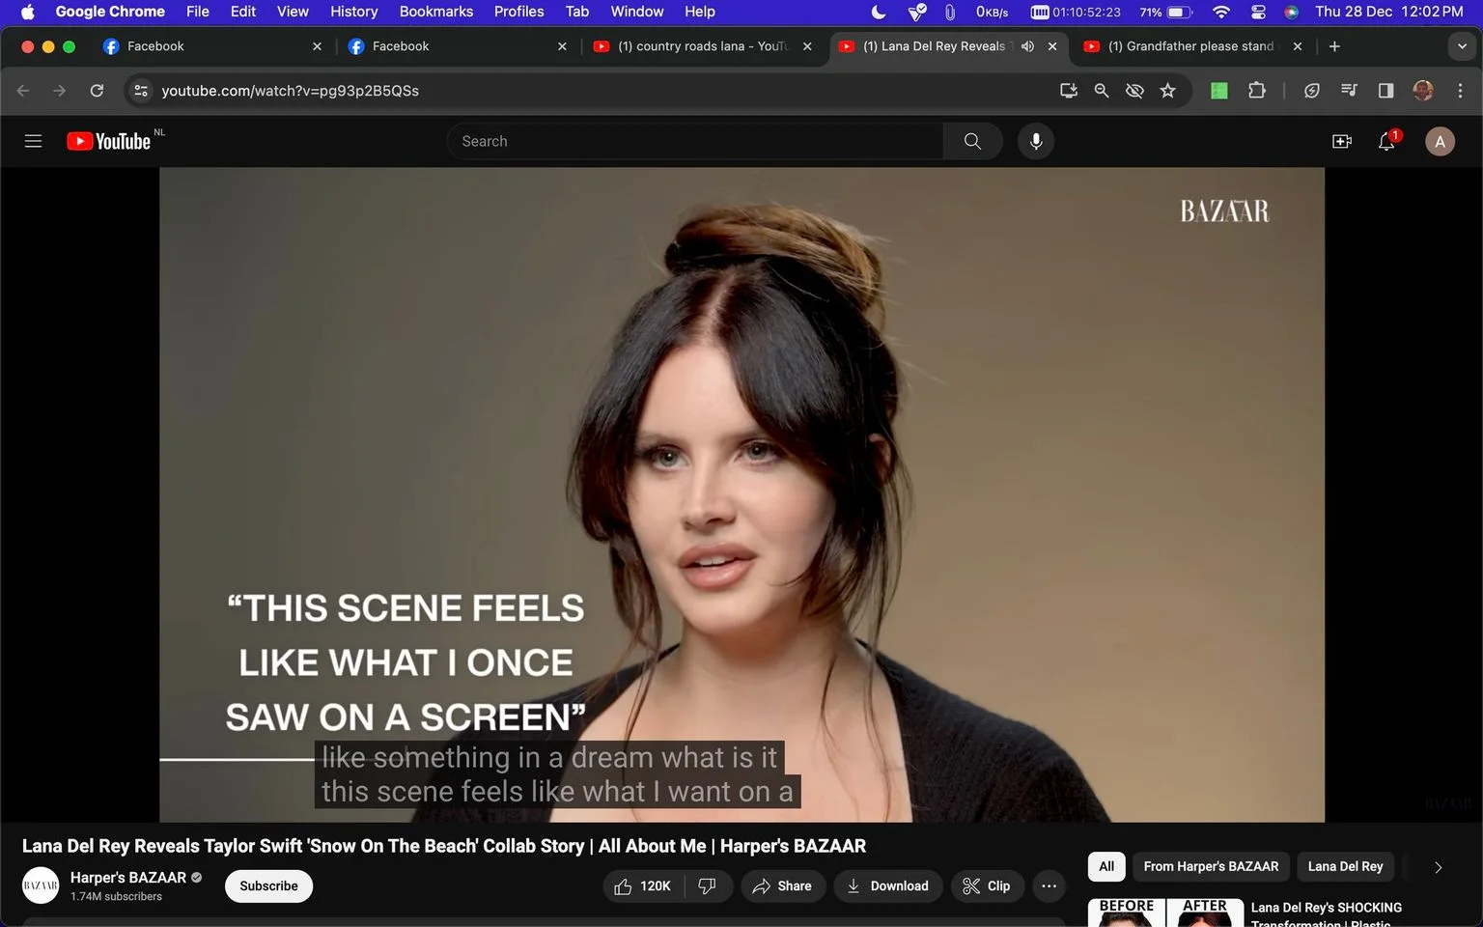
Task: Open the account avatar menu
Action: click(1440, 141)
